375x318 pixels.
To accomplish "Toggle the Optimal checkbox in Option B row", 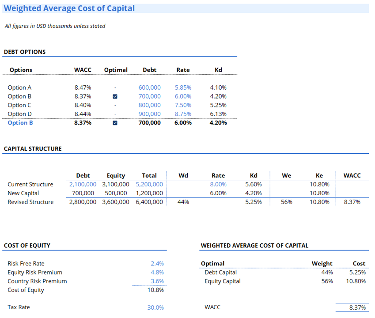I will tap(115, 96).
